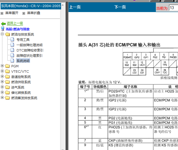Click the PO2SHTC pin 1 connector cell

tap(128, 56)
